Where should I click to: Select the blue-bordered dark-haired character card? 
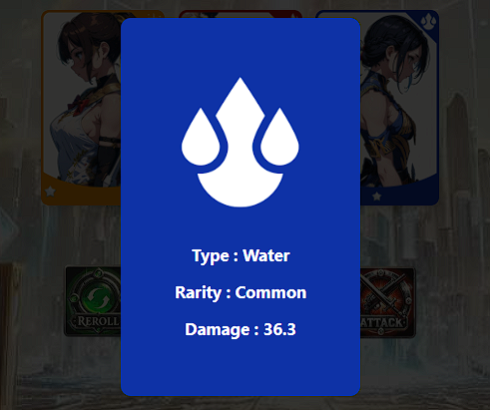pos(399,108)
